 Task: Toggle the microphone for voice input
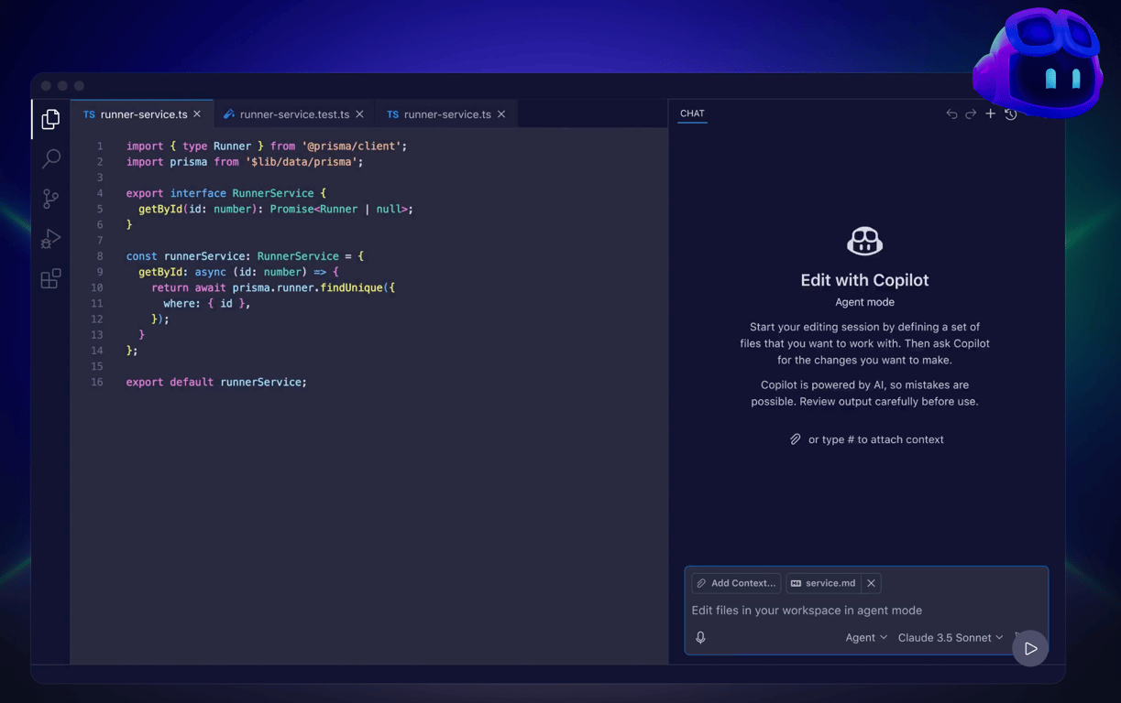pos(700,637)
